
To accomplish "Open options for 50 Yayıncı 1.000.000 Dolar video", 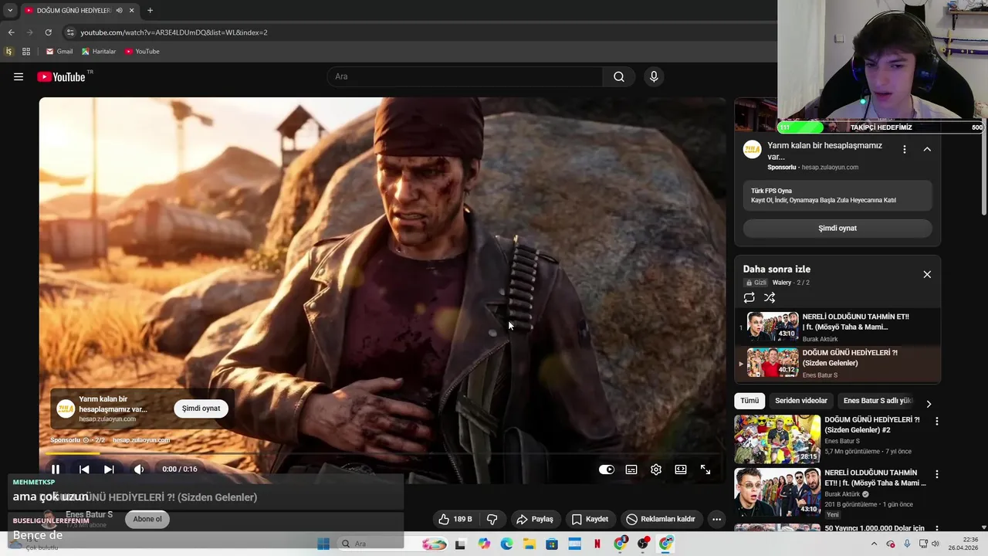I will (937, 529).
